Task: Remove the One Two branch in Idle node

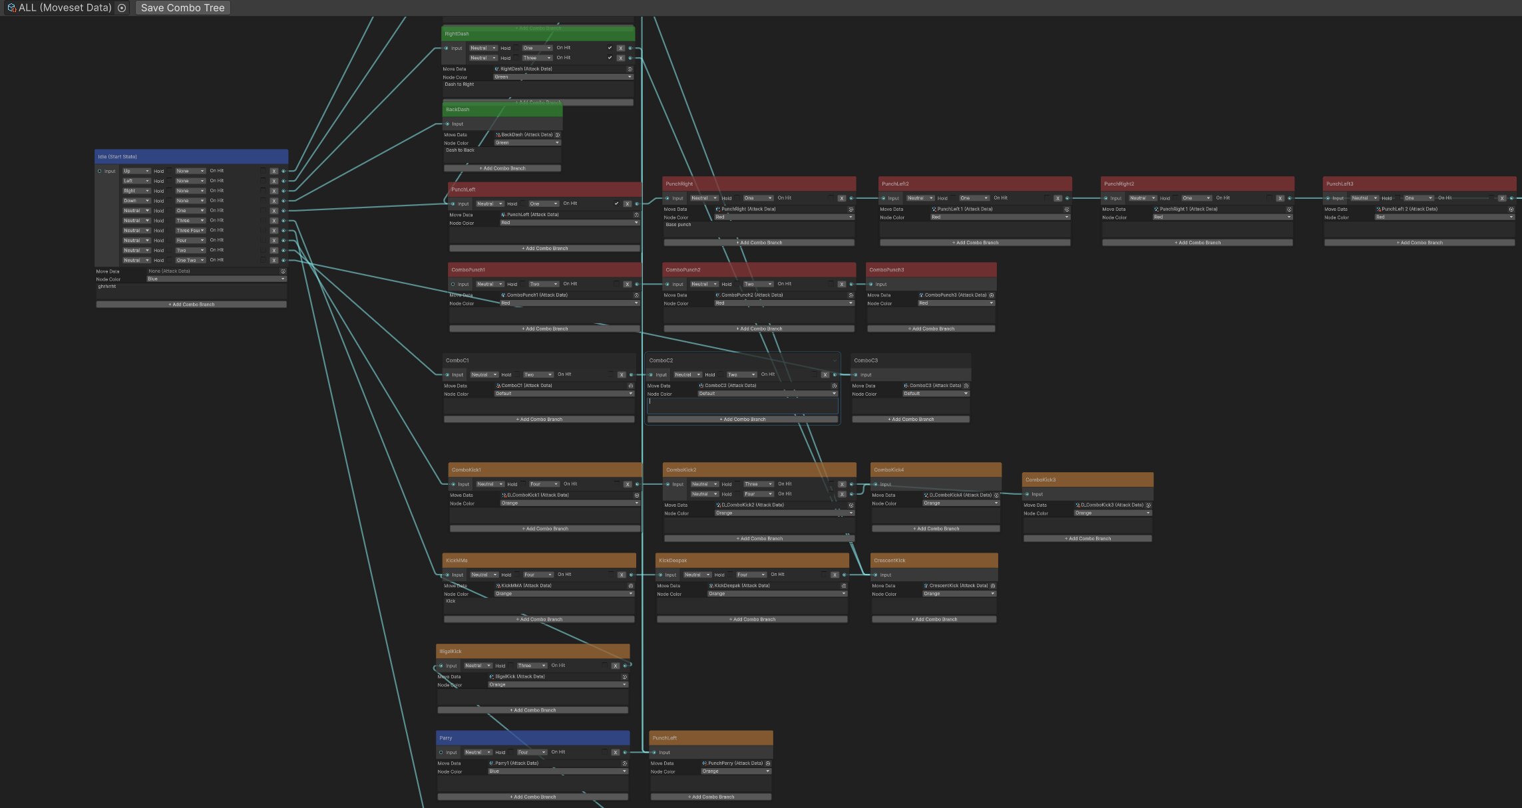Action: click(x=274, y=260)
